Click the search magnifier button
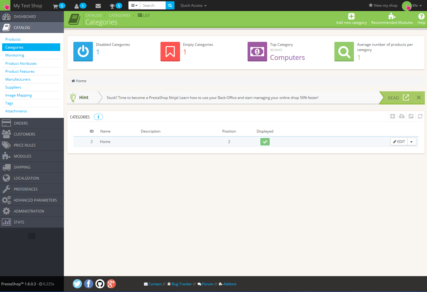This screenshot has width=427, height=292. click(170, 5)
